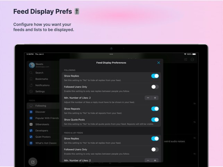Open Bookmarks from the sidebar icon
Viewport: 223px width, 167px height.
pyautogui.click(x=31, y=79)
